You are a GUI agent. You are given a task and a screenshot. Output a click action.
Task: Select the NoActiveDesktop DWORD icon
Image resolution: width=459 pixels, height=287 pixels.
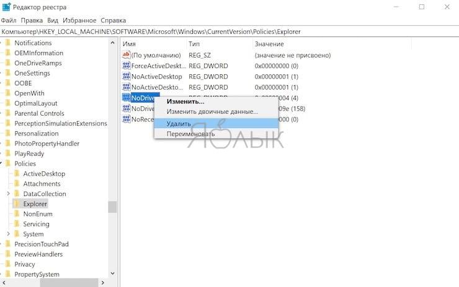[x=126, y=77]
